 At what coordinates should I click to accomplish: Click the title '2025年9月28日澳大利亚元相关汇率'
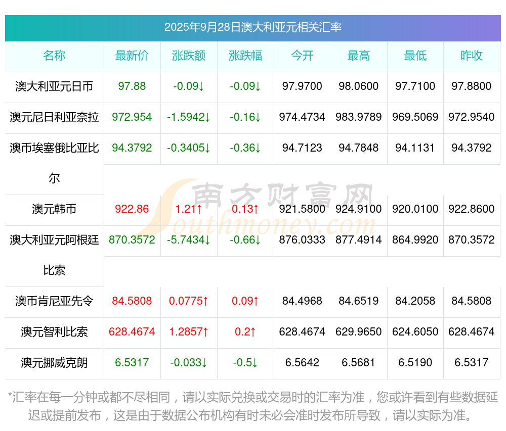[252, 27]
